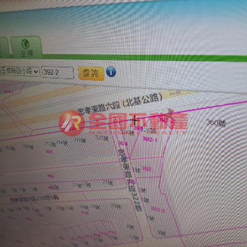The width and height of the screenshot is (247, 247).
Task: Click the 320號 house number label
Action: (x=102, y=137)
